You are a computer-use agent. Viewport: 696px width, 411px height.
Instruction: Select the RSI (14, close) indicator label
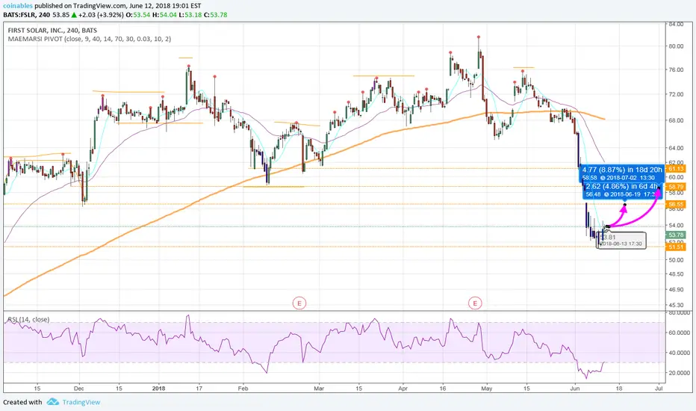(28, 320)
